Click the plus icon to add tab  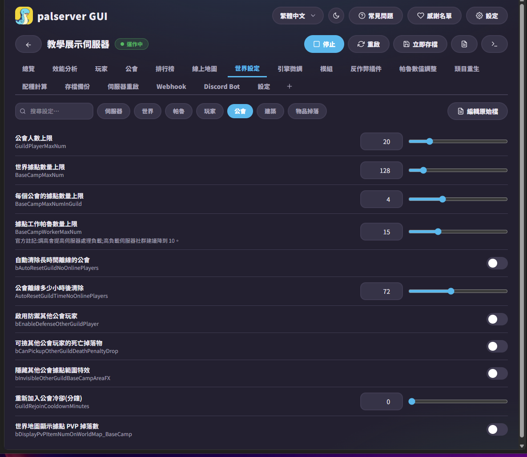coord(290,86)
